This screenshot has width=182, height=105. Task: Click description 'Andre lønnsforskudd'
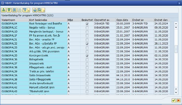(41, 83)
